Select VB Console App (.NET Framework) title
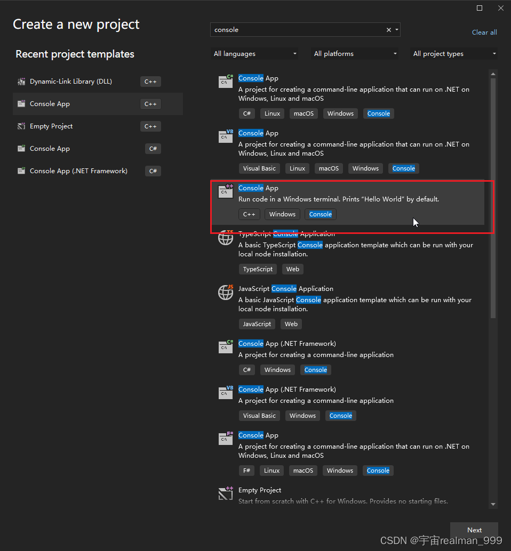Screen dimensions: 511x551 click(287, 390)
